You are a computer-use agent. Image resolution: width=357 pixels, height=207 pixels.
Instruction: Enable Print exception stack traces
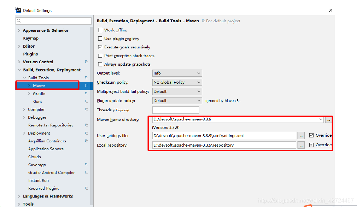(x=100, y=56)
